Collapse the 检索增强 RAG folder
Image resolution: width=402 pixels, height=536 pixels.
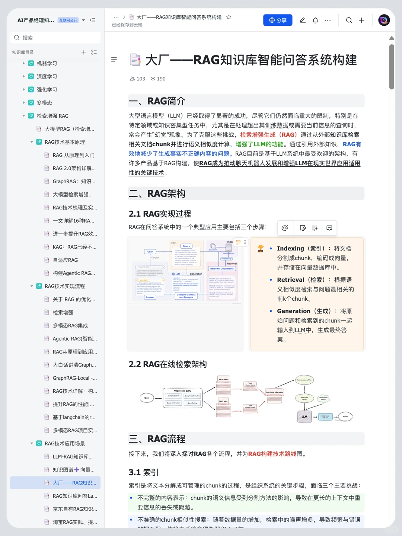point(23,116)
